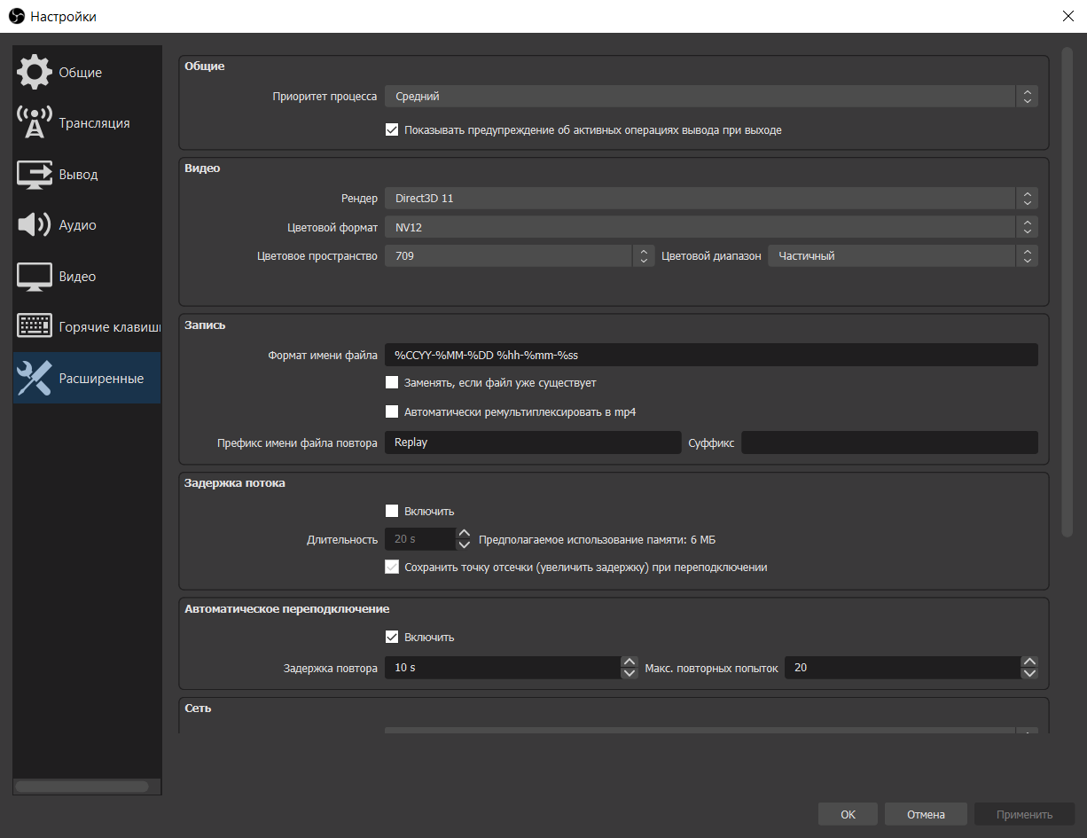Open the Трансляция settings tab
The height and width of the screenshot is (838, 1087).
(x=87, y=123)
